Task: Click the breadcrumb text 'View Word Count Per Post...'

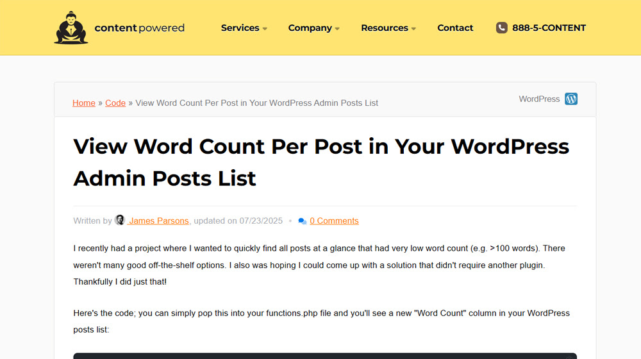Action: 257,103
